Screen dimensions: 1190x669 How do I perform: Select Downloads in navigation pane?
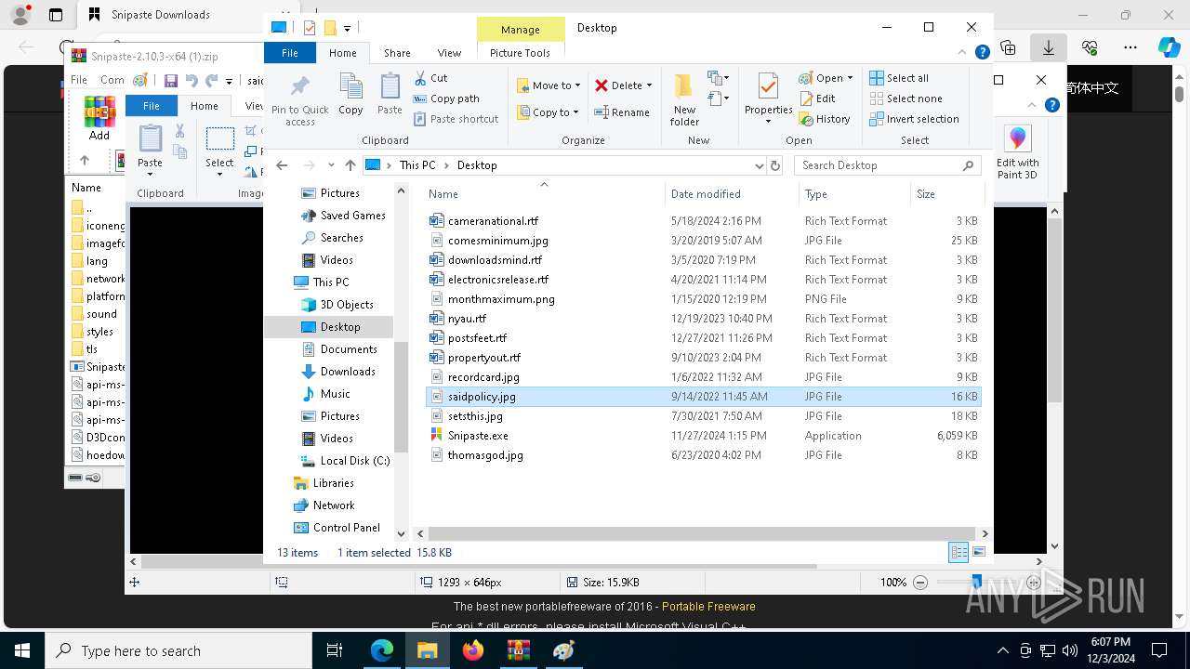348,372
